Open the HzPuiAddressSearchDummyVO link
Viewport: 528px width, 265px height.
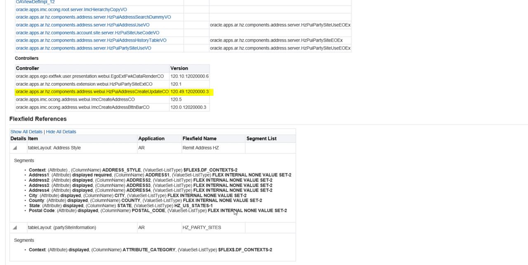point(93,17)
